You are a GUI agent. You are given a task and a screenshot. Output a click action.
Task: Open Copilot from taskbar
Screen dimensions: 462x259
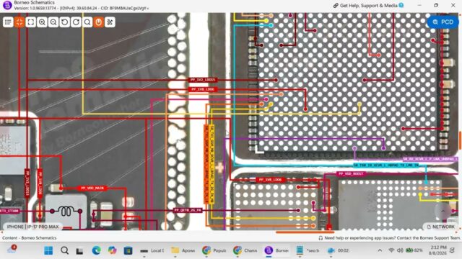coord(113,250)
